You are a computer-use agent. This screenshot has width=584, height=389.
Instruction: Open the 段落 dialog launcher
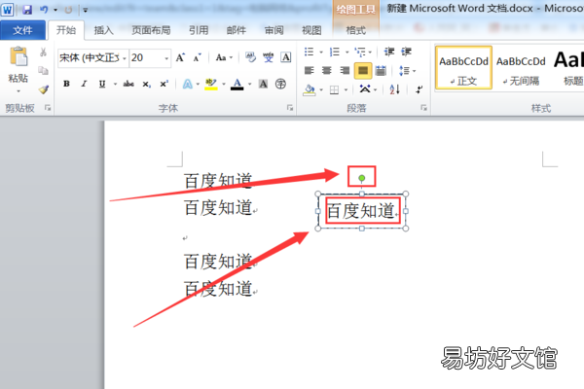[x=423, y=108]
